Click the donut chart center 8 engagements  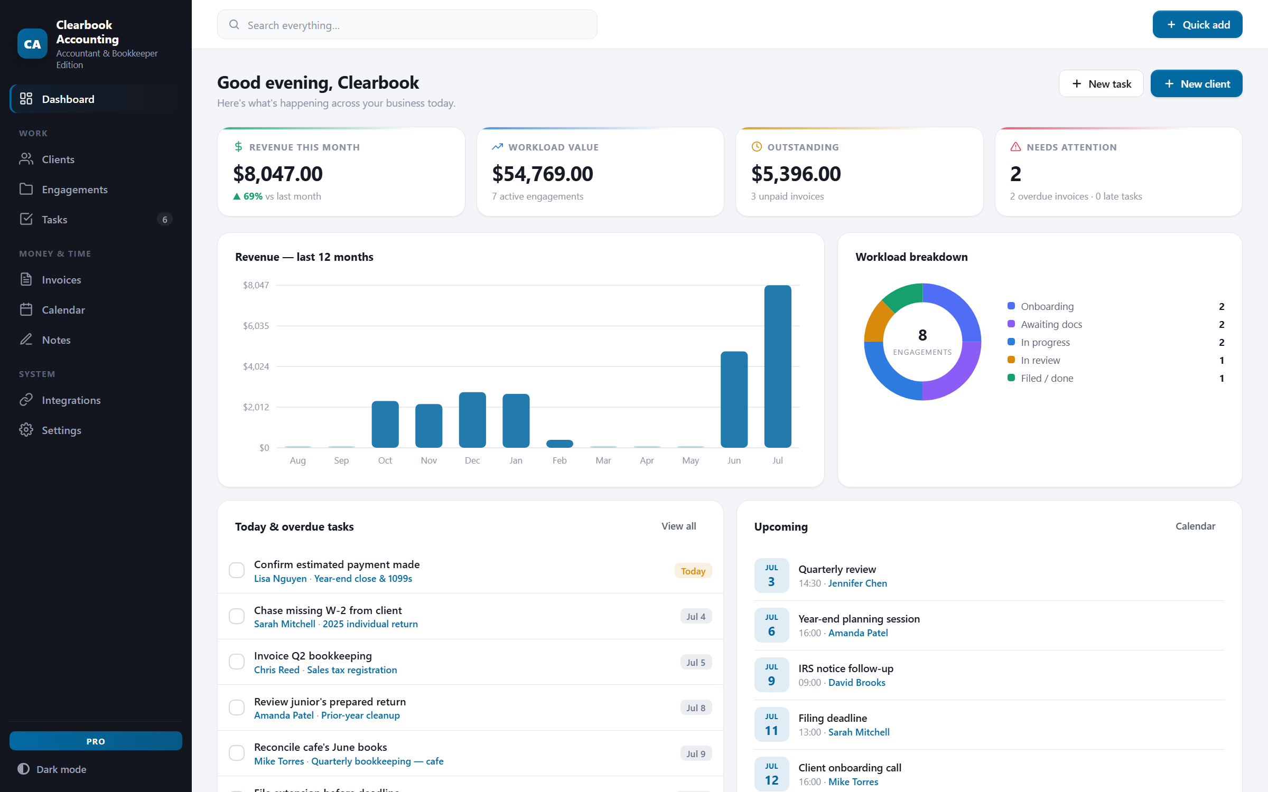pyautogui.click(x=922, y=341)
